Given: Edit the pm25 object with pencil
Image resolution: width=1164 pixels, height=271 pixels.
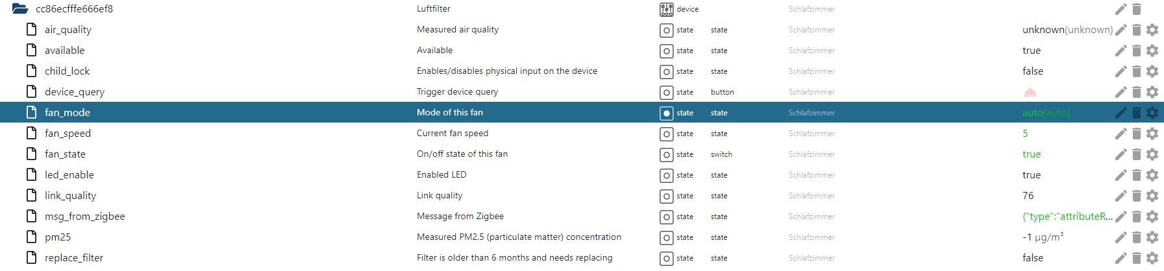Looking at the screenshot, I should point(1121,237).
